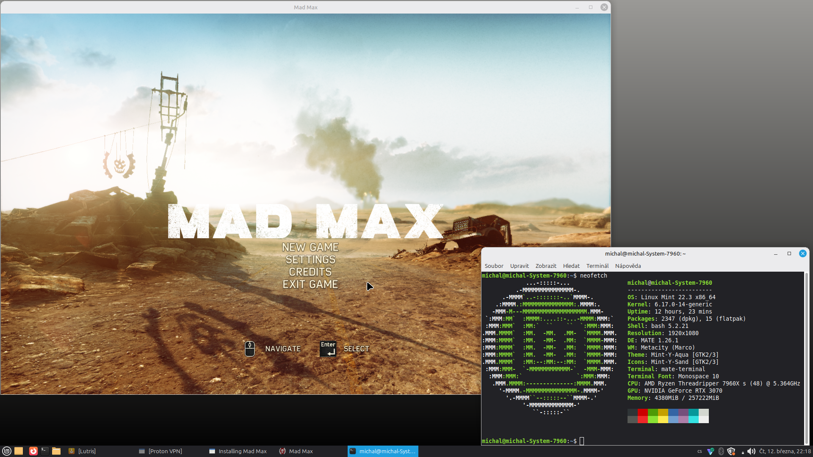Switch keyboard layout via cs indicator
This screenshot has width=813, height=457.
[700, 451]
